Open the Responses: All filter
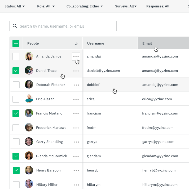This screenshot has width=189, height=189. point(158,6)
